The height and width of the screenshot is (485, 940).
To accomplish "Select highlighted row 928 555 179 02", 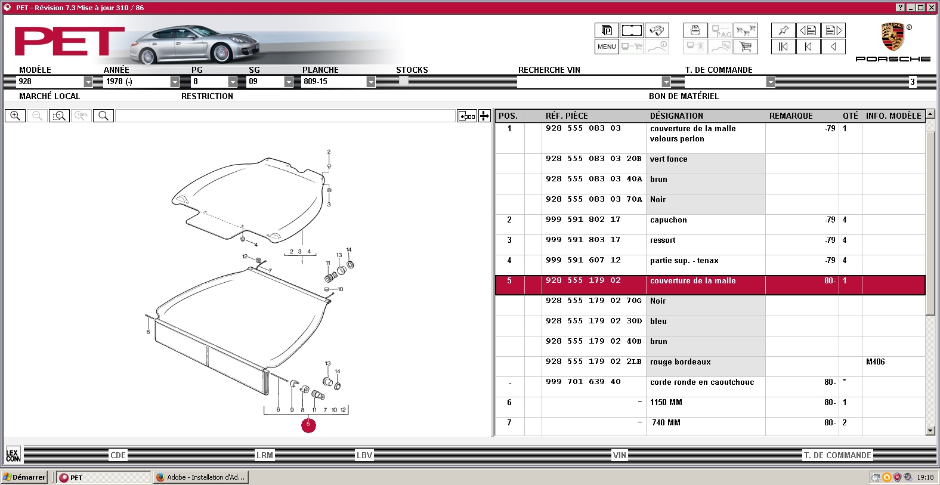I will [x=710, y=285].
